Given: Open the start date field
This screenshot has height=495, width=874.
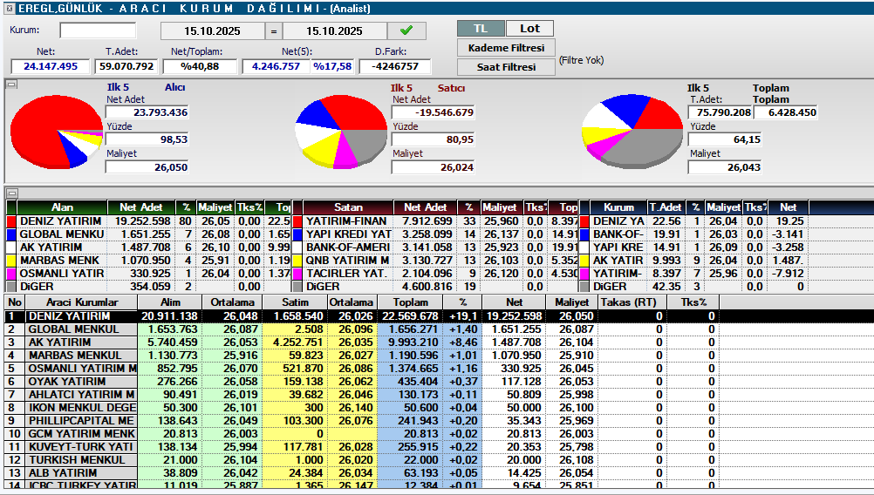Looking at the screenshot, I should (x=213, y=31).
